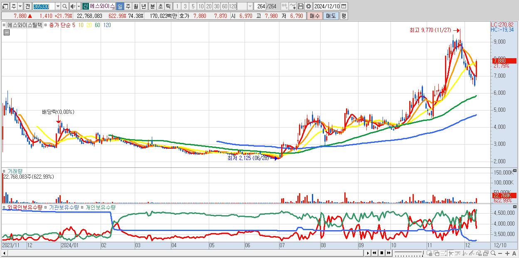Click the letter A icon in bottom toolbar
This screenshot has width=519, height=258.
[x=514, y=253]
